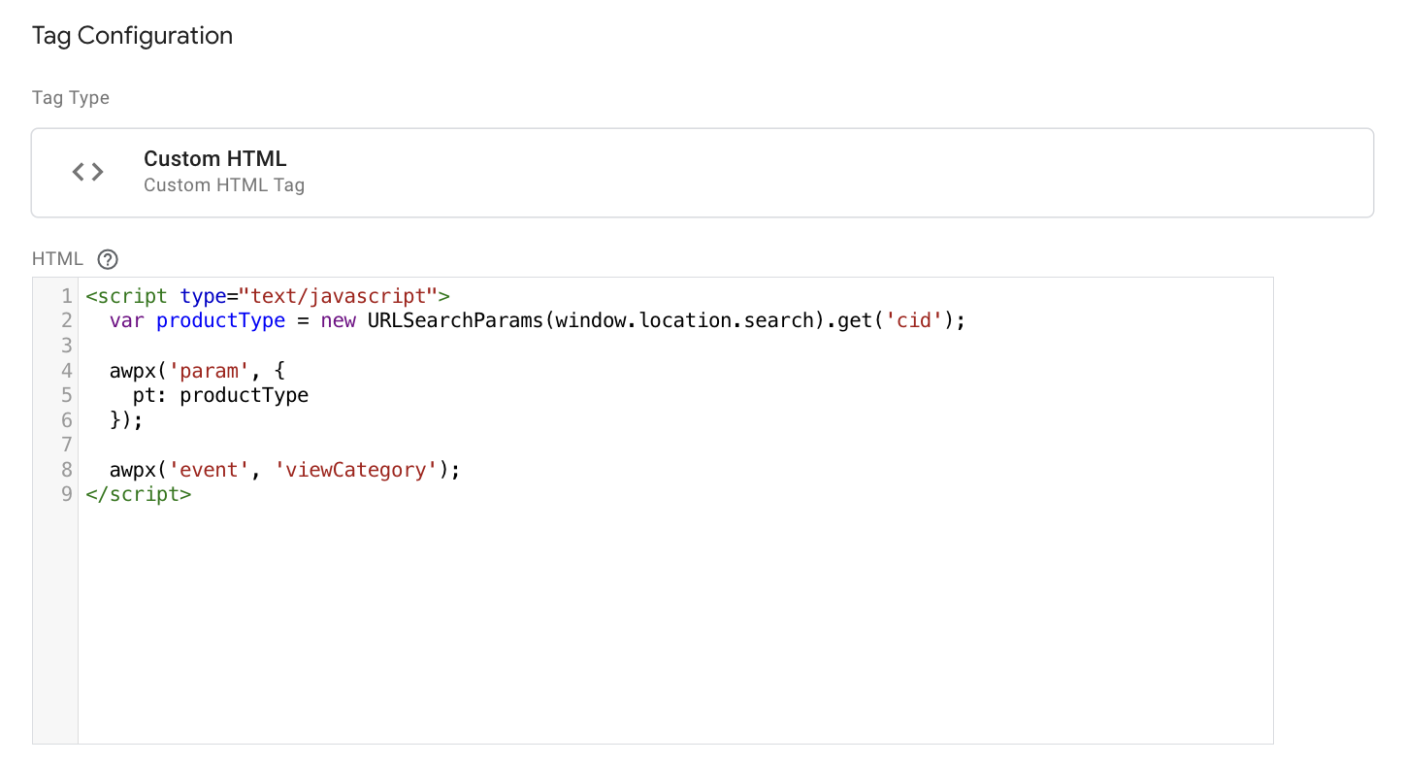Click the 'Custom HTML Tag' subtitle
The width and height of the screenshot is (1405, 763).
(x=224, y=185)
